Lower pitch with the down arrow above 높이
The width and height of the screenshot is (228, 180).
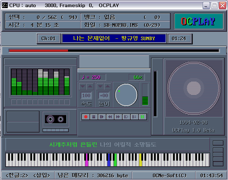tap(100, 87)
